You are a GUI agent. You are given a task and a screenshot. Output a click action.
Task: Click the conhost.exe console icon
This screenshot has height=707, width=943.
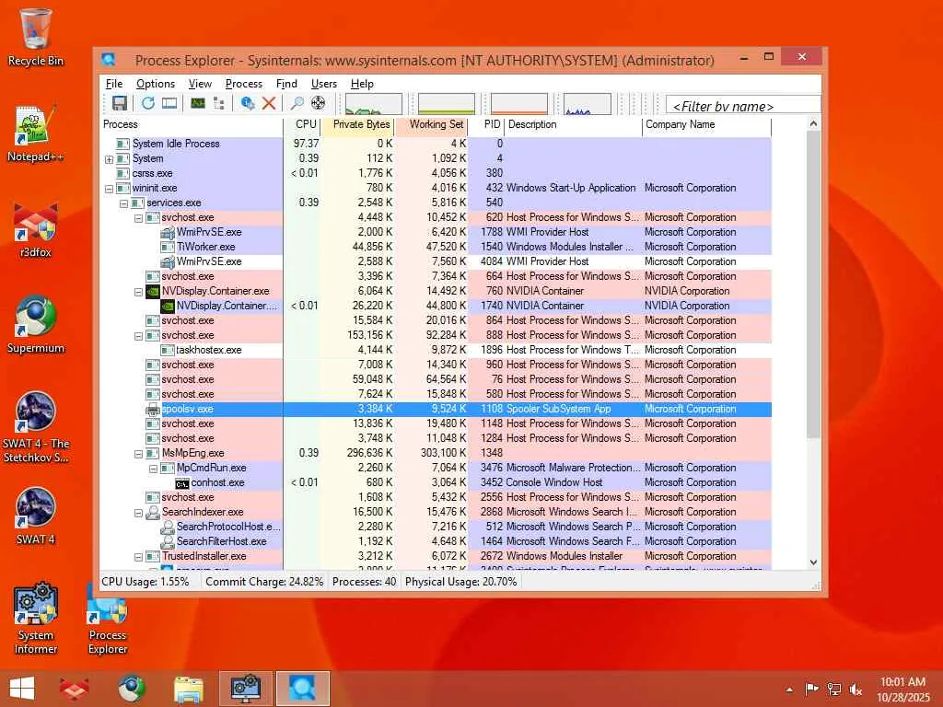(x=181, y=482)
